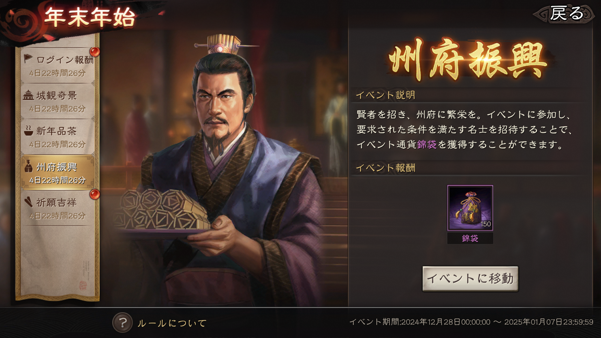Select the highlighted 州府振興 tab

(57, 172)
